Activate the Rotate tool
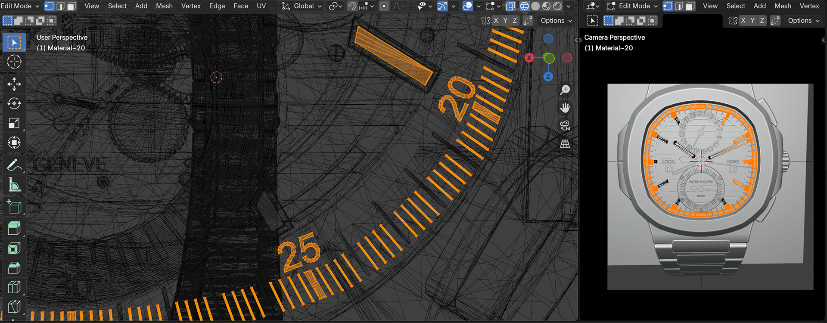Image resolution: width=827 pixels, height=323 pixels. pyautogui.click(x=14, y=104)
